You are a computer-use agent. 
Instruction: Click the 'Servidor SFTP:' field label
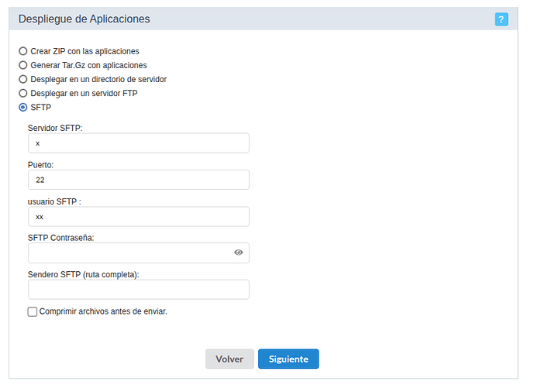[60, 128]
